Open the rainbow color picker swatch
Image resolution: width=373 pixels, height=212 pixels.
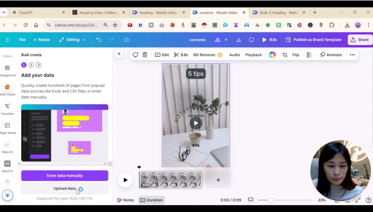272,55
